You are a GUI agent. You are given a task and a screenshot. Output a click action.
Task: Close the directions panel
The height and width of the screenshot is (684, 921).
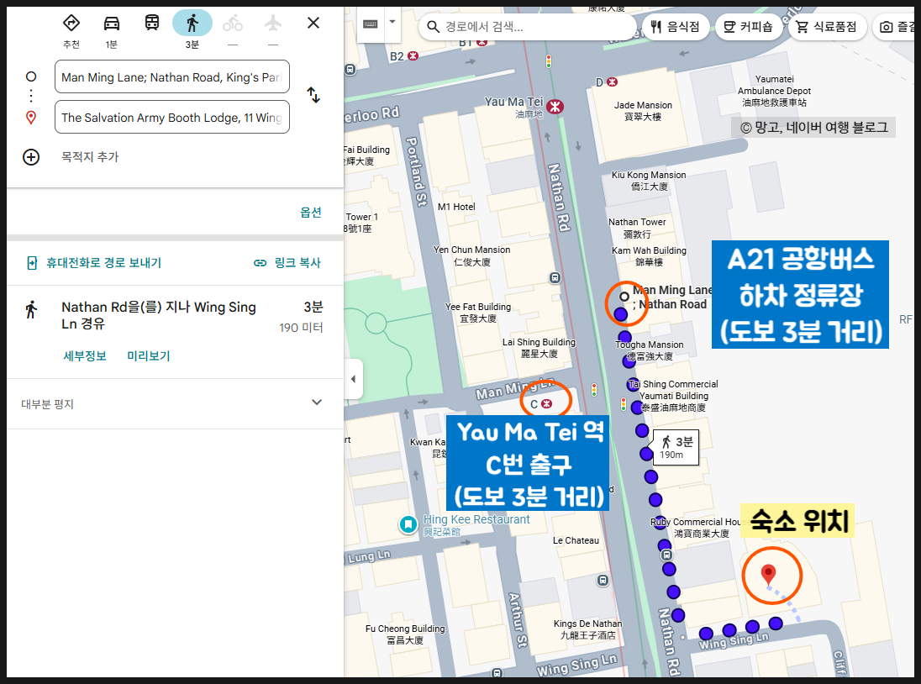click(x=313, y=23)
